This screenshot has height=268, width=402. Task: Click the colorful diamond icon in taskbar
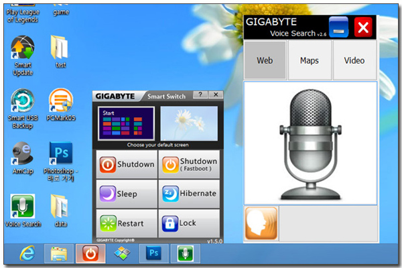122,253
